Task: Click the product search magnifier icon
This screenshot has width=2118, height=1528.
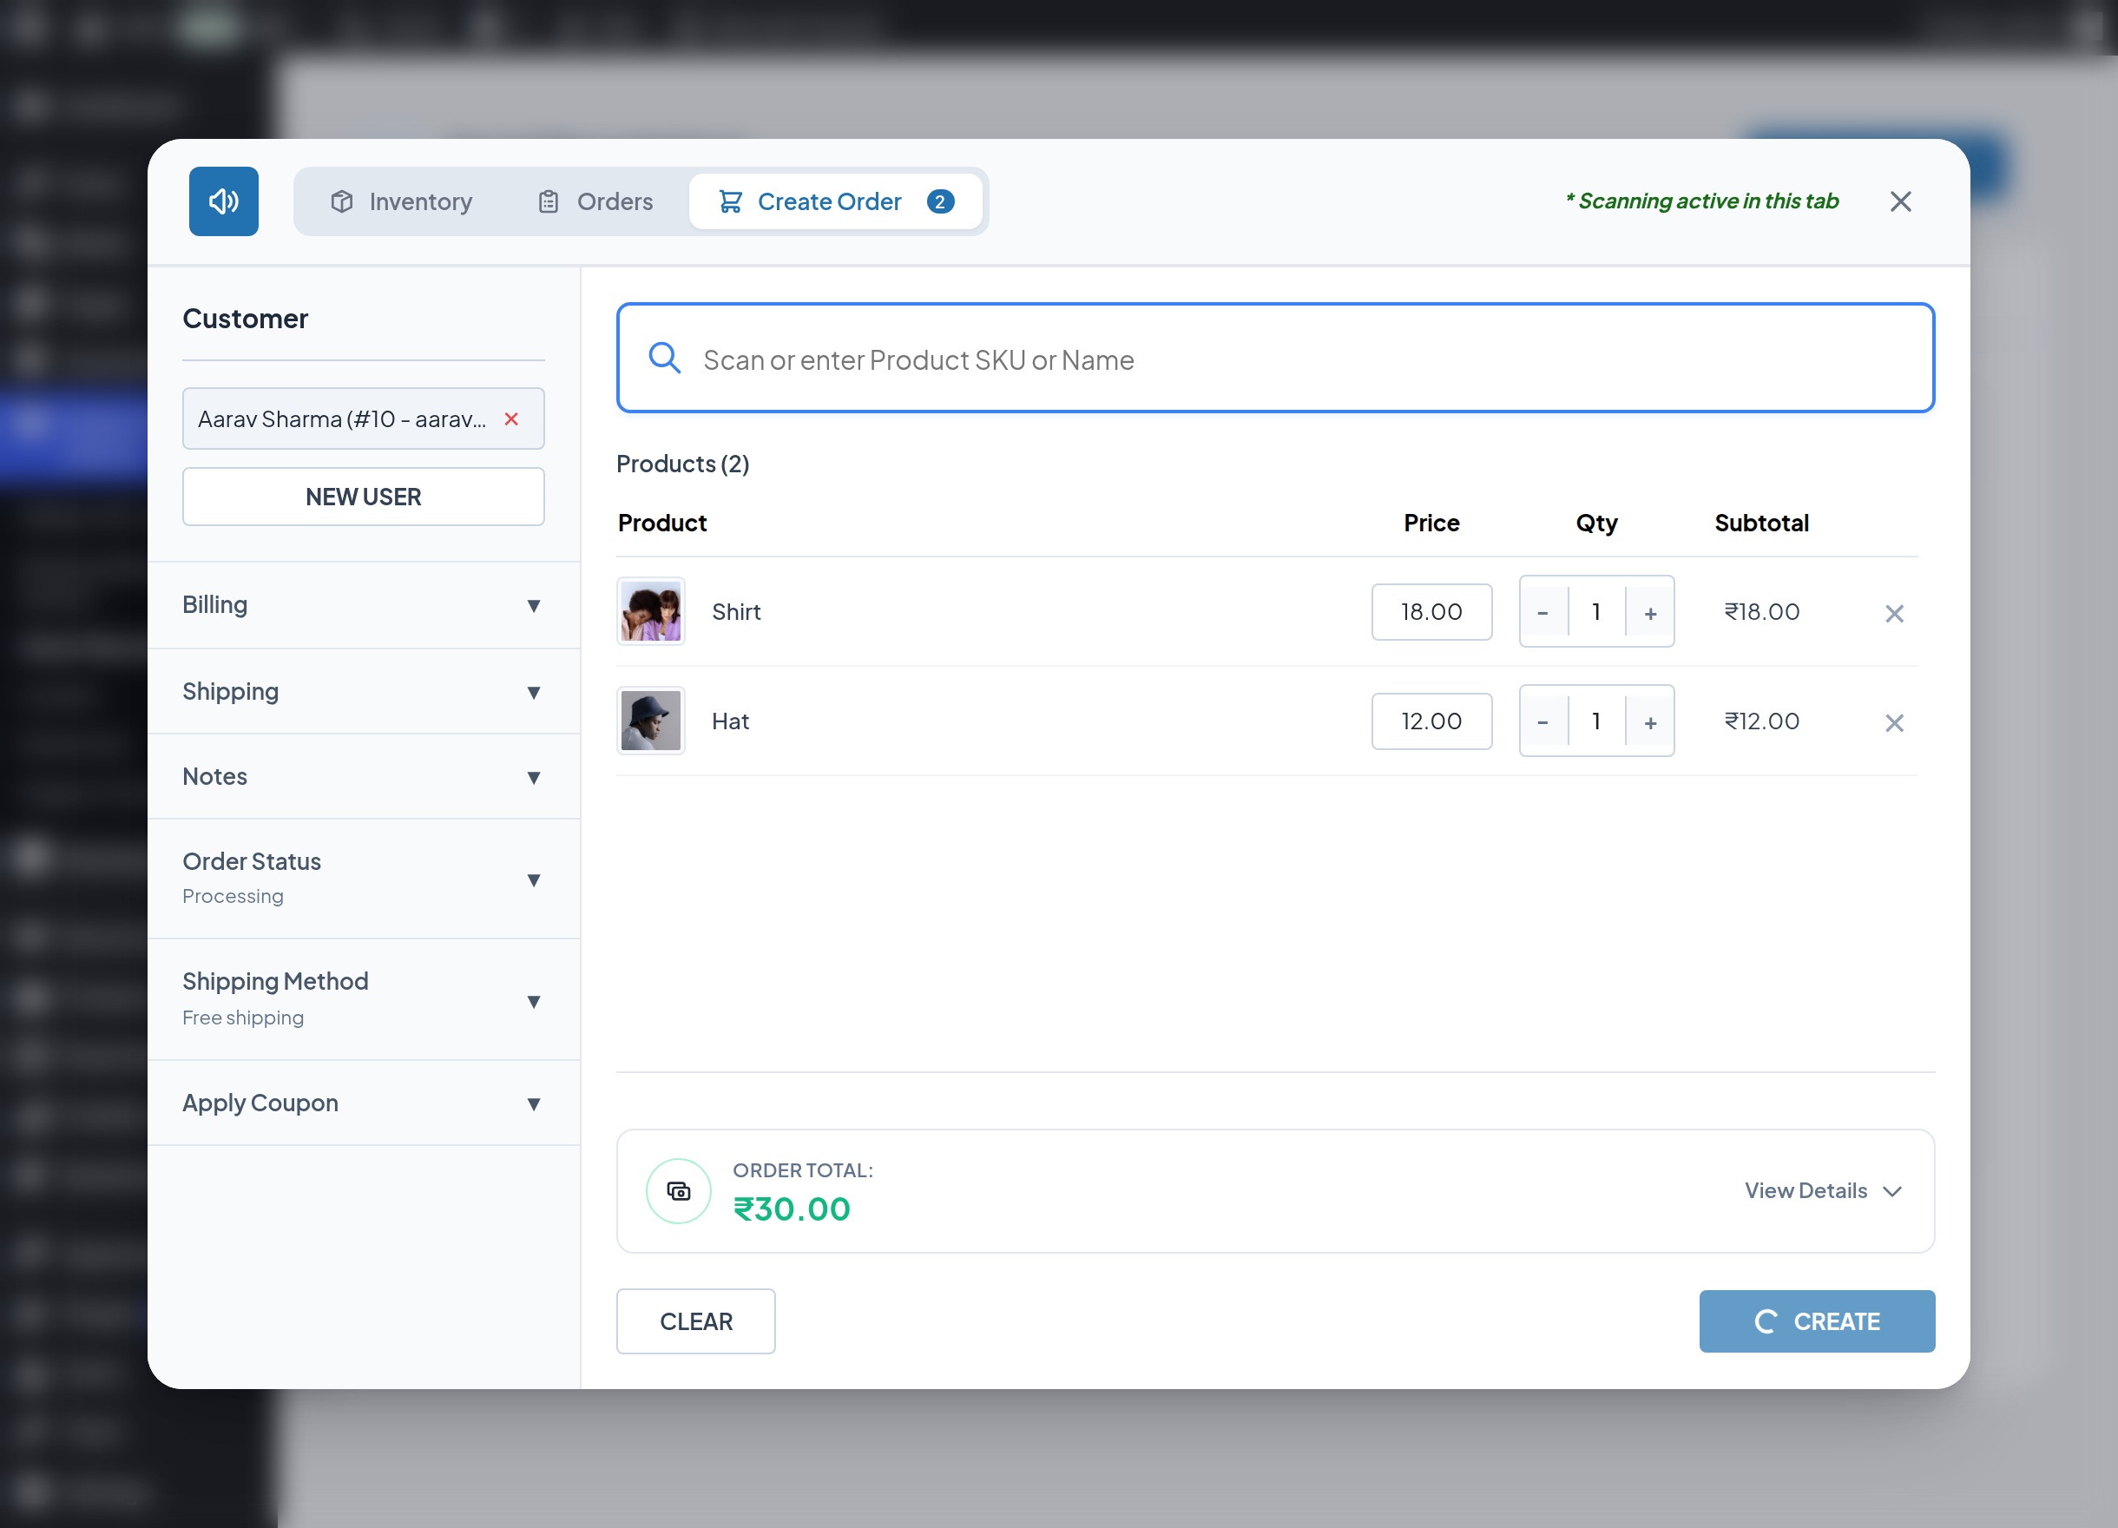Action: [x=664, y=358]
